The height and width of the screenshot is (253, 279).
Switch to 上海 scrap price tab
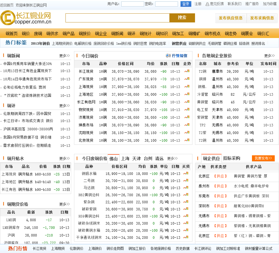125,158
